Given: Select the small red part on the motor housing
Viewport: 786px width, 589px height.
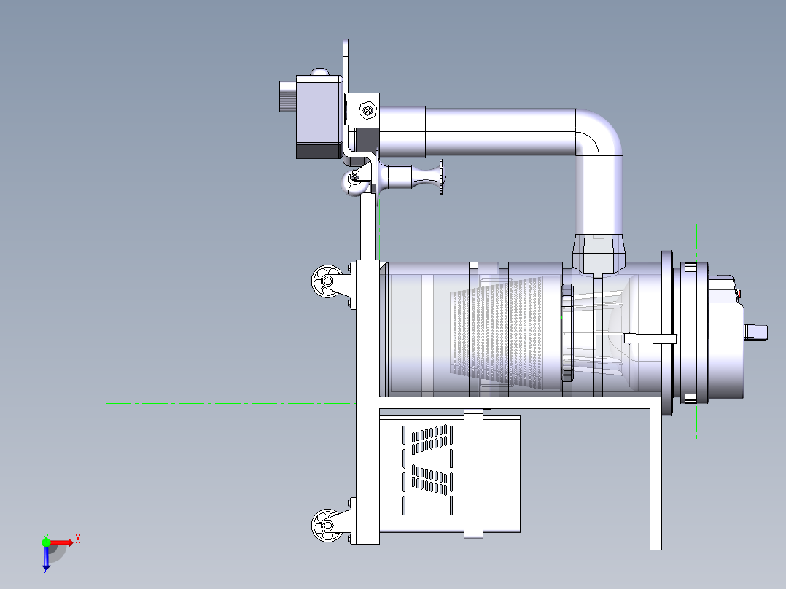Looking at the screenshot, I should 739,293.
